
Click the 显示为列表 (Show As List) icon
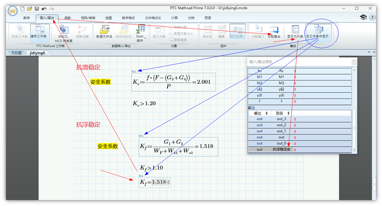(295, 30)
